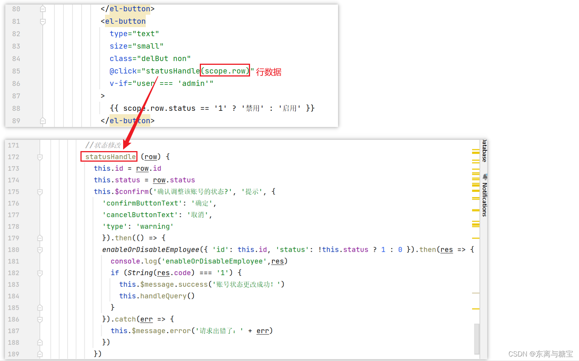This screenshot has width=579, height=361.
Task: Collapse if-block fold on line 182
Action: pos(40,273)
